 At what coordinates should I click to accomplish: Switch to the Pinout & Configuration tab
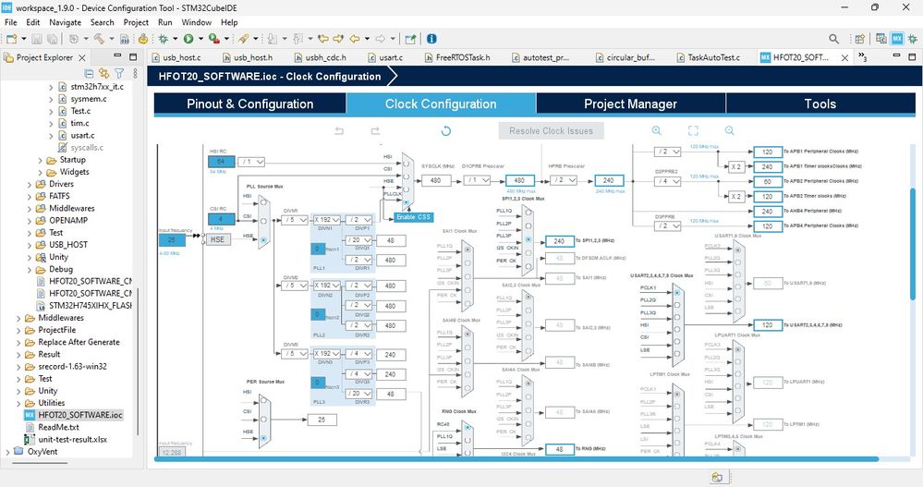(x=250, y=103)
